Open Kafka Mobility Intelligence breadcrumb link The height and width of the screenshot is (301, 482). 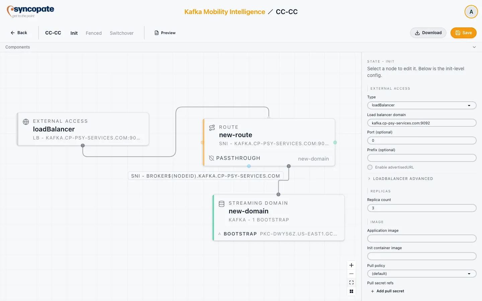pyautogui.click(x=225, y=12)
